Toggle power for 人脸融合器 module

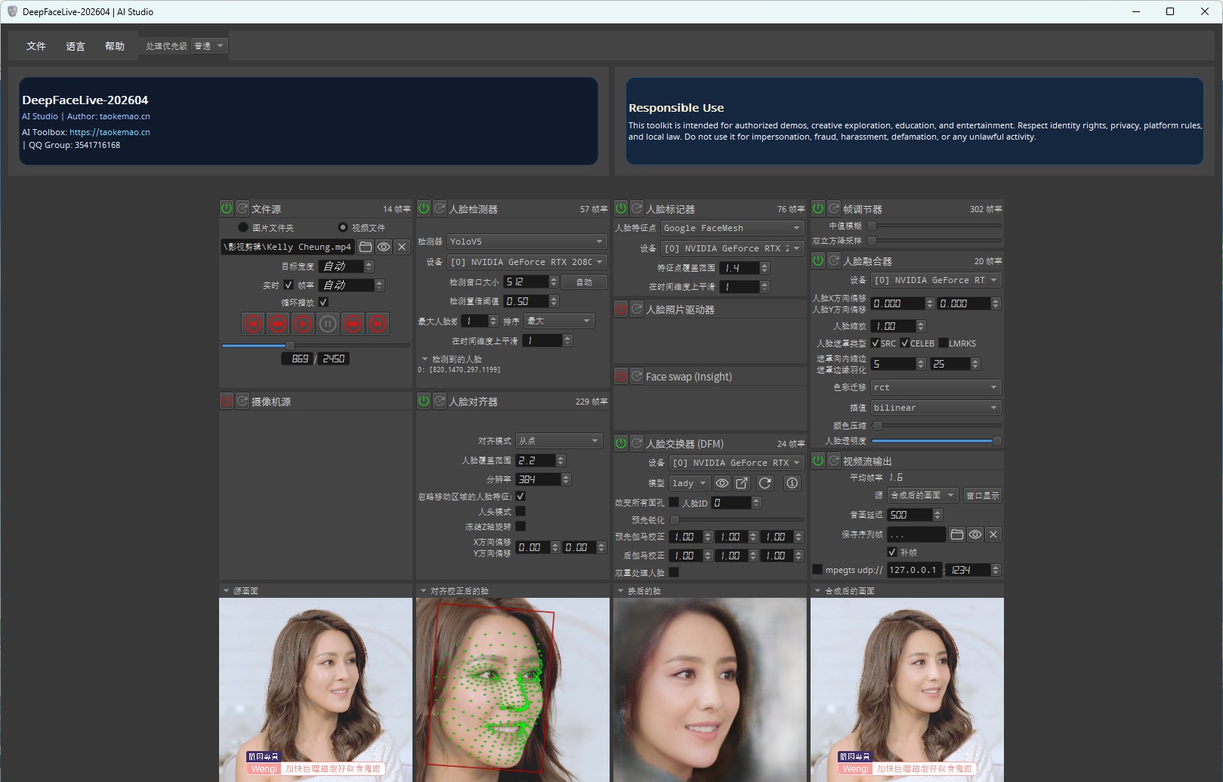[818, 260]
